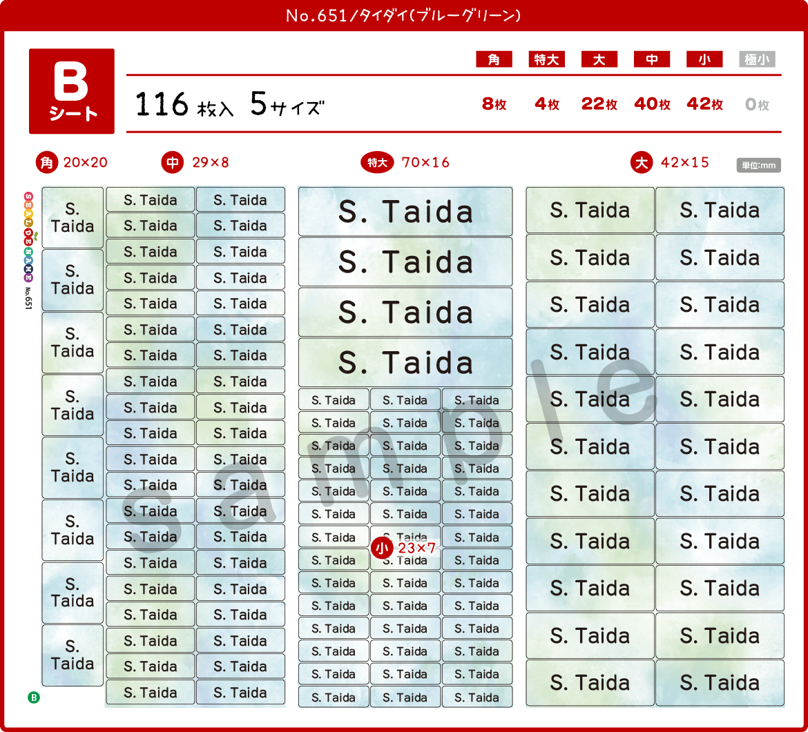The image size is (808, 732).
Task: Click the title No.651/タイダイ(ブルーグリーン)
Action: tap(403, 15)
